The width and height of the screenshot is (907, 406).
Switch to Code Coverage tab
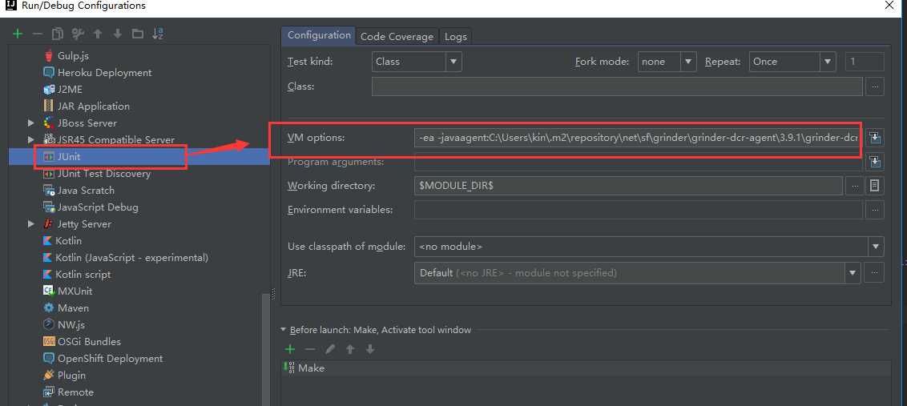(397, 37)
